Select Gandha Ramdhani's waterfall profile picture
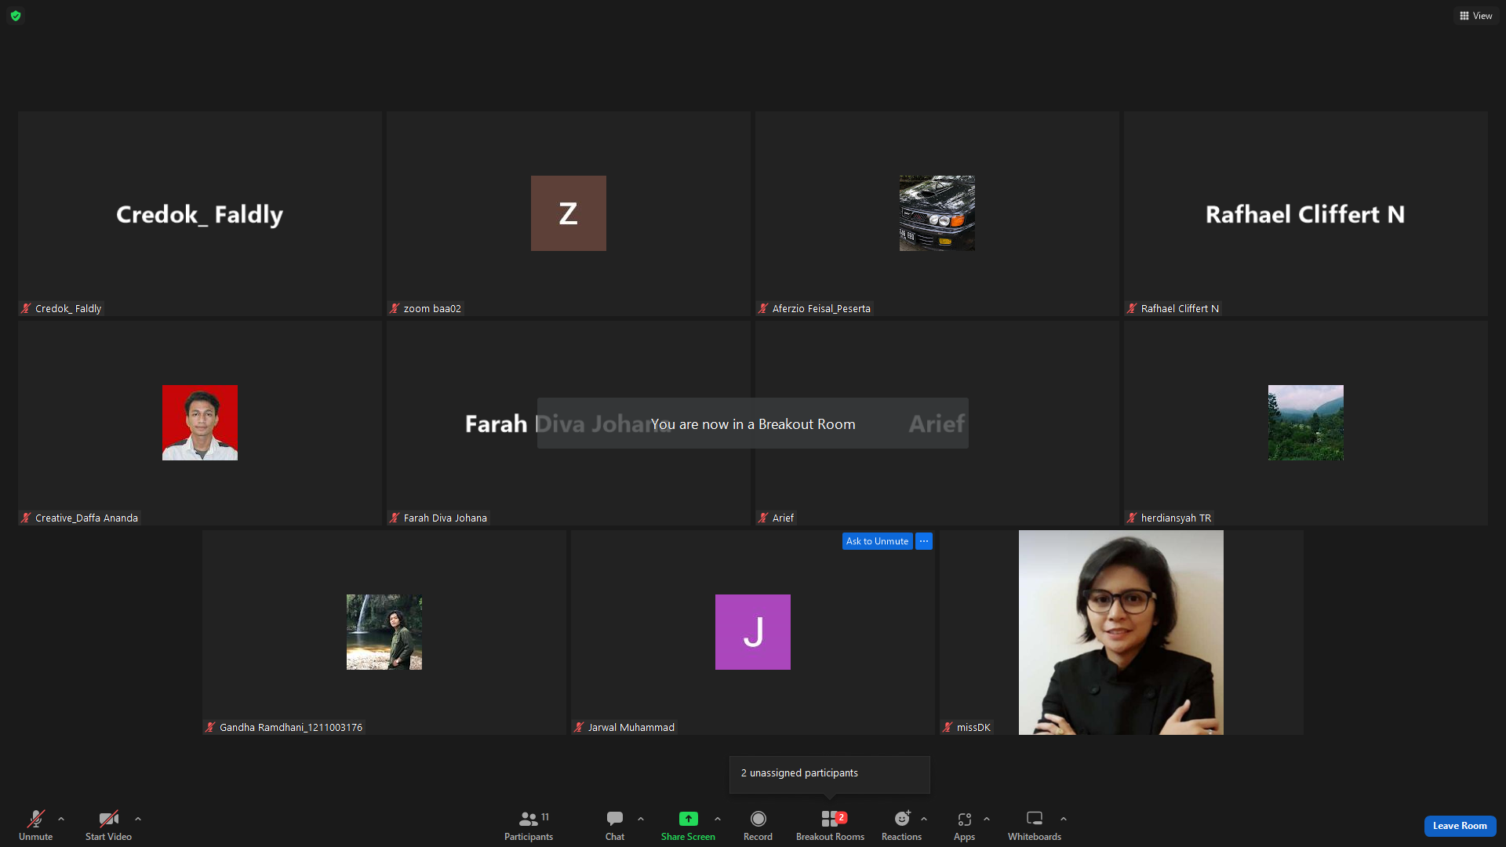The width and height of the screenshot is (1506, 847). 384,632
